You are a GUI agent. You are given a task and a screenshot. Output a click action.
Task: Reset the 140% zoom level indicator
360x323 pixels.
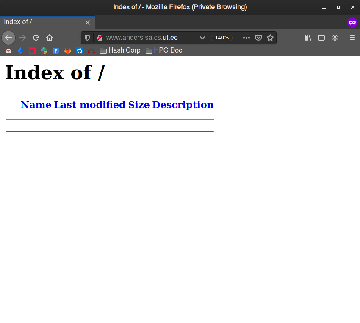pos(222,38)
